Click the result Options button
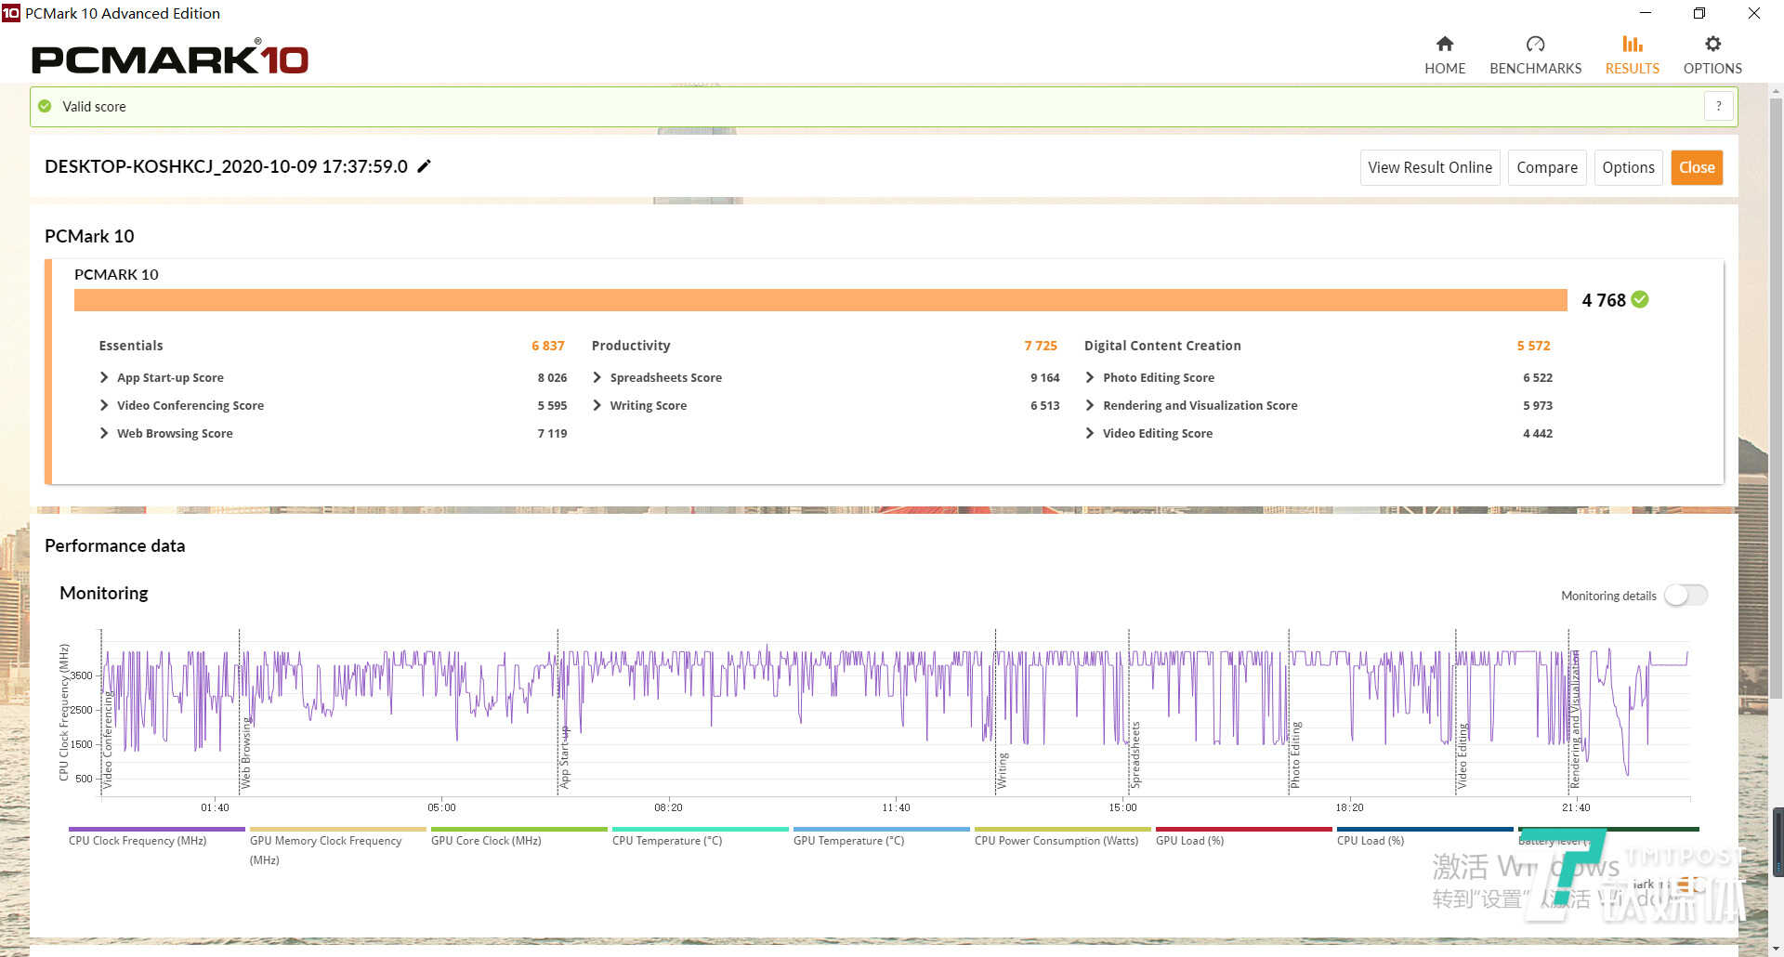The image size is (1784, 957). click(x=1628, y=167)
